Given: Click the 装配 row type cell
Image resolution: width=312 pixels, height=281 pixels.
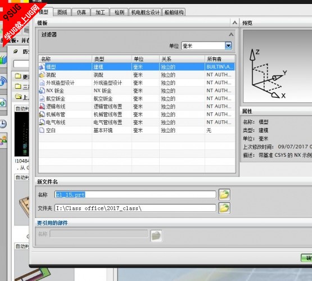Looking at the screenshot, I should coord(112,75).
